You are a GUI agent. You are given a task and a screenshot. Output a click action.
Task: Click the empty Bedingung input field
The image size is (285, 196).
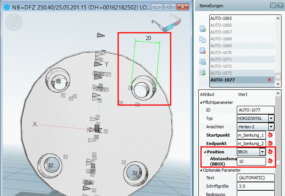pyautogui.click(x=256, y=193)
